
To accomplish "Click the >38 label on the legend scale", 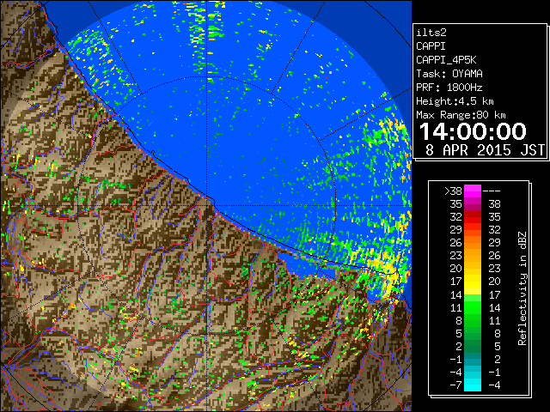I will 453,191.
